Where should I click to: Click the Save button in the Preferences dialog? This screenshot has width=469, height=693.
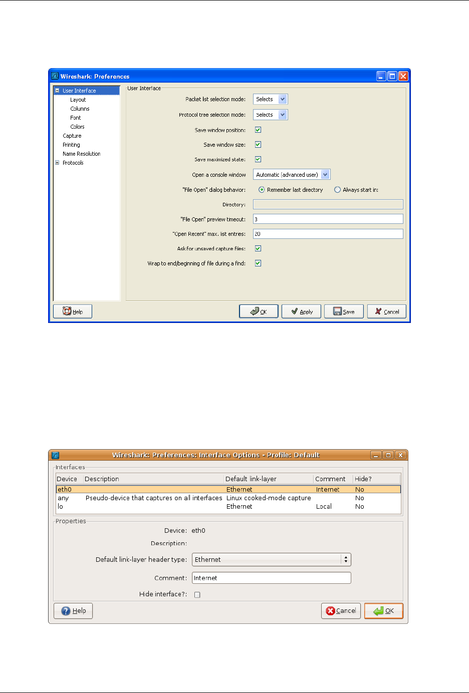344,311
